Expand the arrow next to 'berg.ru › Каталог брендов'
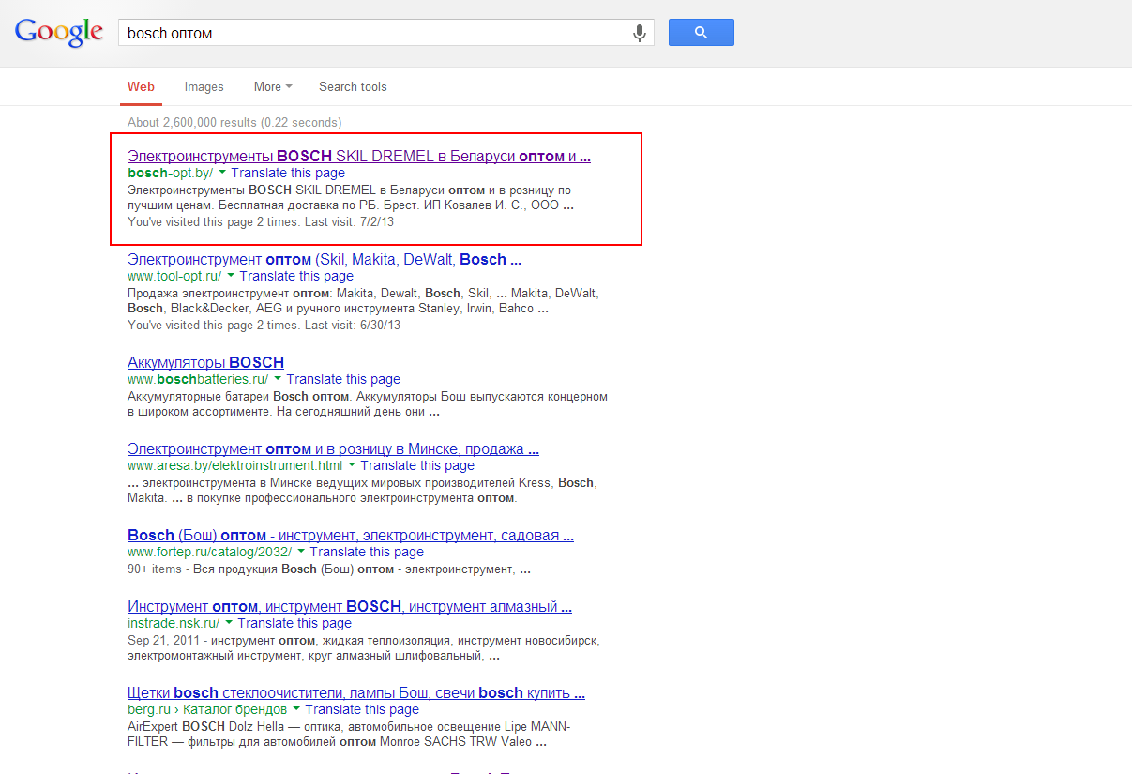 [296, 709]
